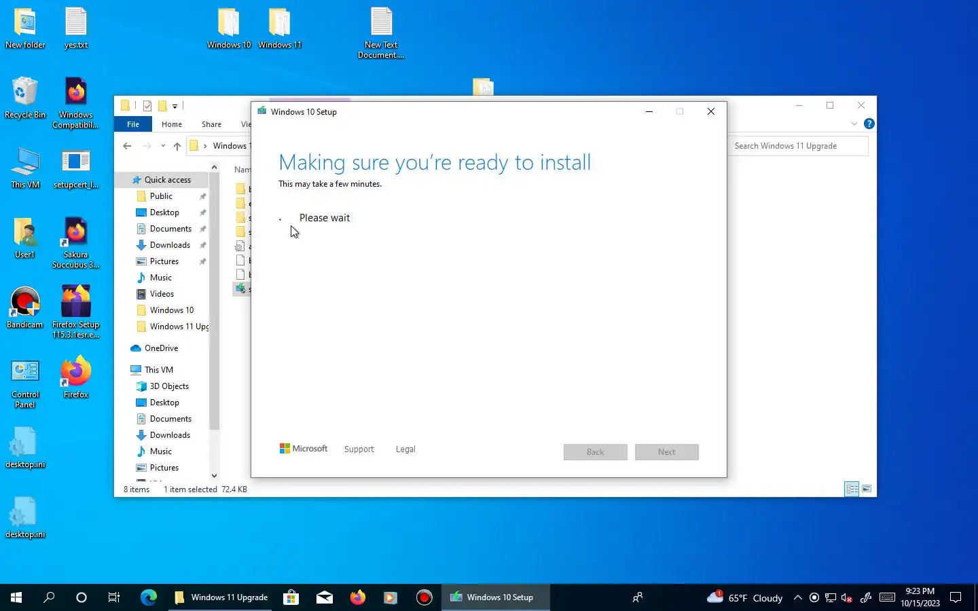Open Mail app from taskbar
The image size is (978, 611).
point(325,597)
